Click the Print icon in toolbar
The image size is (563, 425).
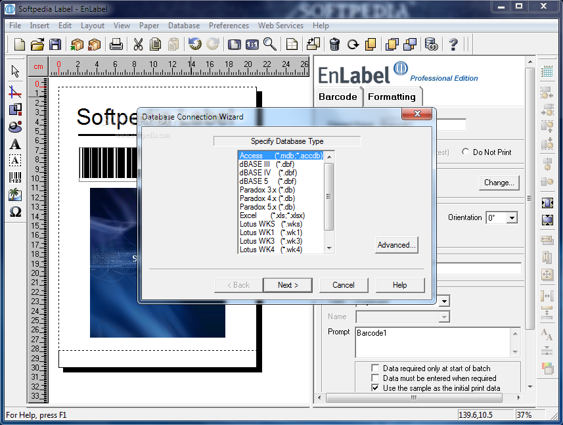[x=116, y=44]
